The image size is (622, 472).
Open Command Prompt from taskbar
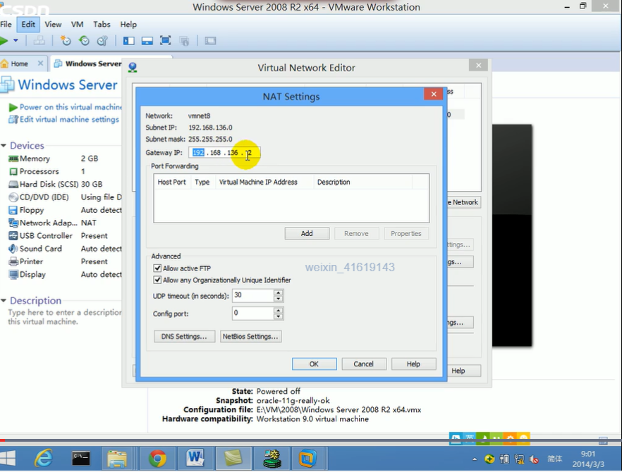(81, 459)
